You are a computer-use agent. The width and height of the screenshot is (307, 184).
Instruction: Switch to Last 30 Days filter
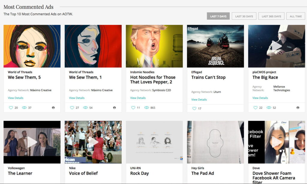click(x=244, y=16)
